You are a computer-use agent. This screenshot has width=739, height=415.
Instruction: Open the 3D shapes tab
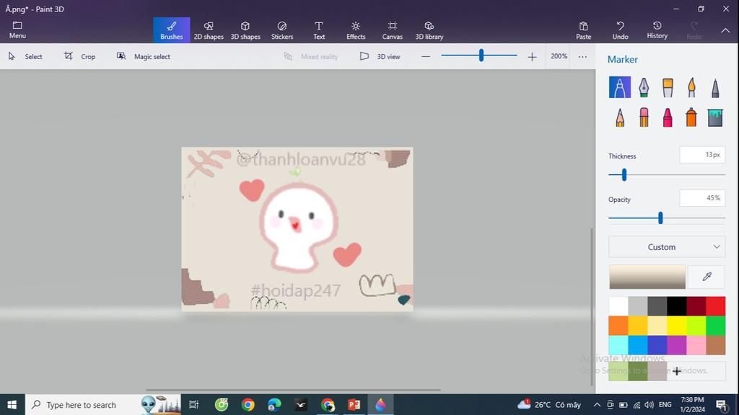[245, 30]
